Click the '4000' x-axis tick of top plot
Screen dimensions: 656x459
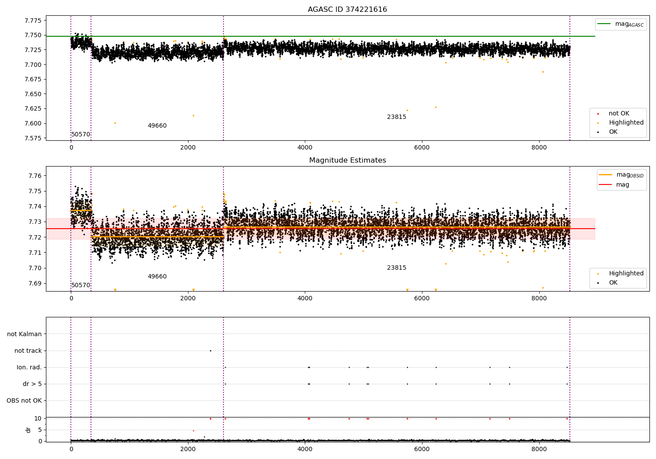click(x=305, y=148)
